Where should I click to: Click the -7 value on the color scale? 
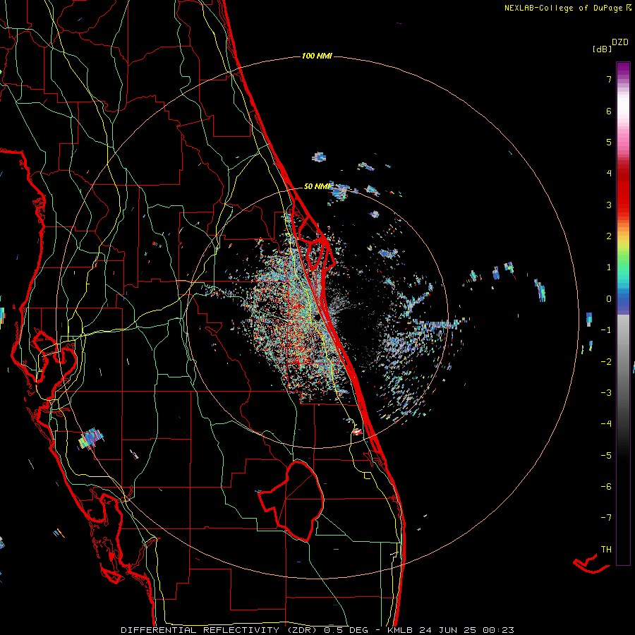pyautogui.click(x=606, y=518)
